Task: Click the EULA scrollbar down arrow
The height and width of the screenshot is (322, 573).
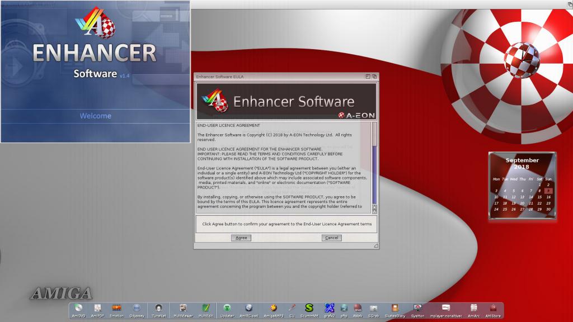Action: pos(374,211)
